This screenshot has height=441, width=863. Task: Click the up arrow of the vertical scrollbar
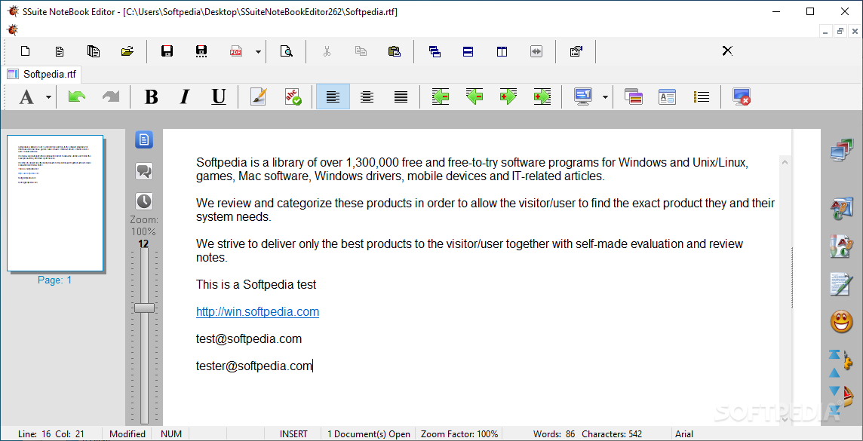785,161
